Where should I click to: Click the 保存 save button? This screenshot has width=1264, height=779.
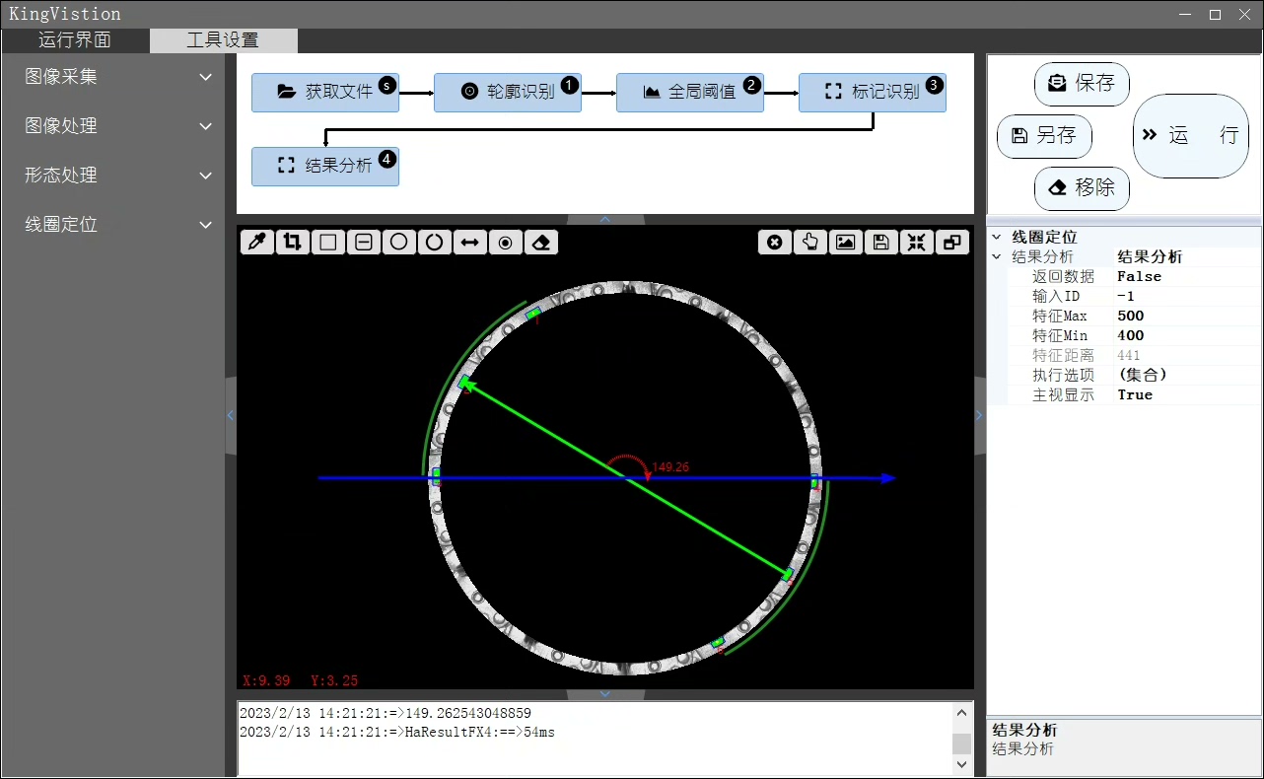pos(1082,84)
